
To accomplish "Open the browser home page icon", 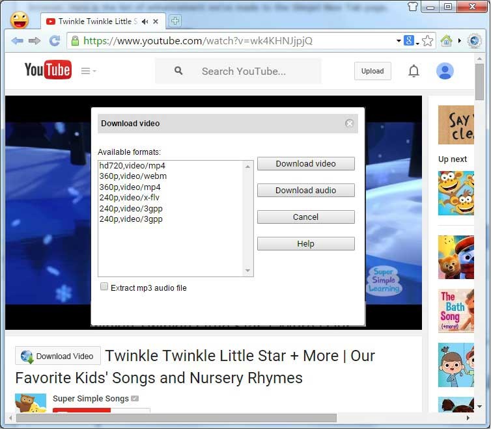I will [446, 41].
